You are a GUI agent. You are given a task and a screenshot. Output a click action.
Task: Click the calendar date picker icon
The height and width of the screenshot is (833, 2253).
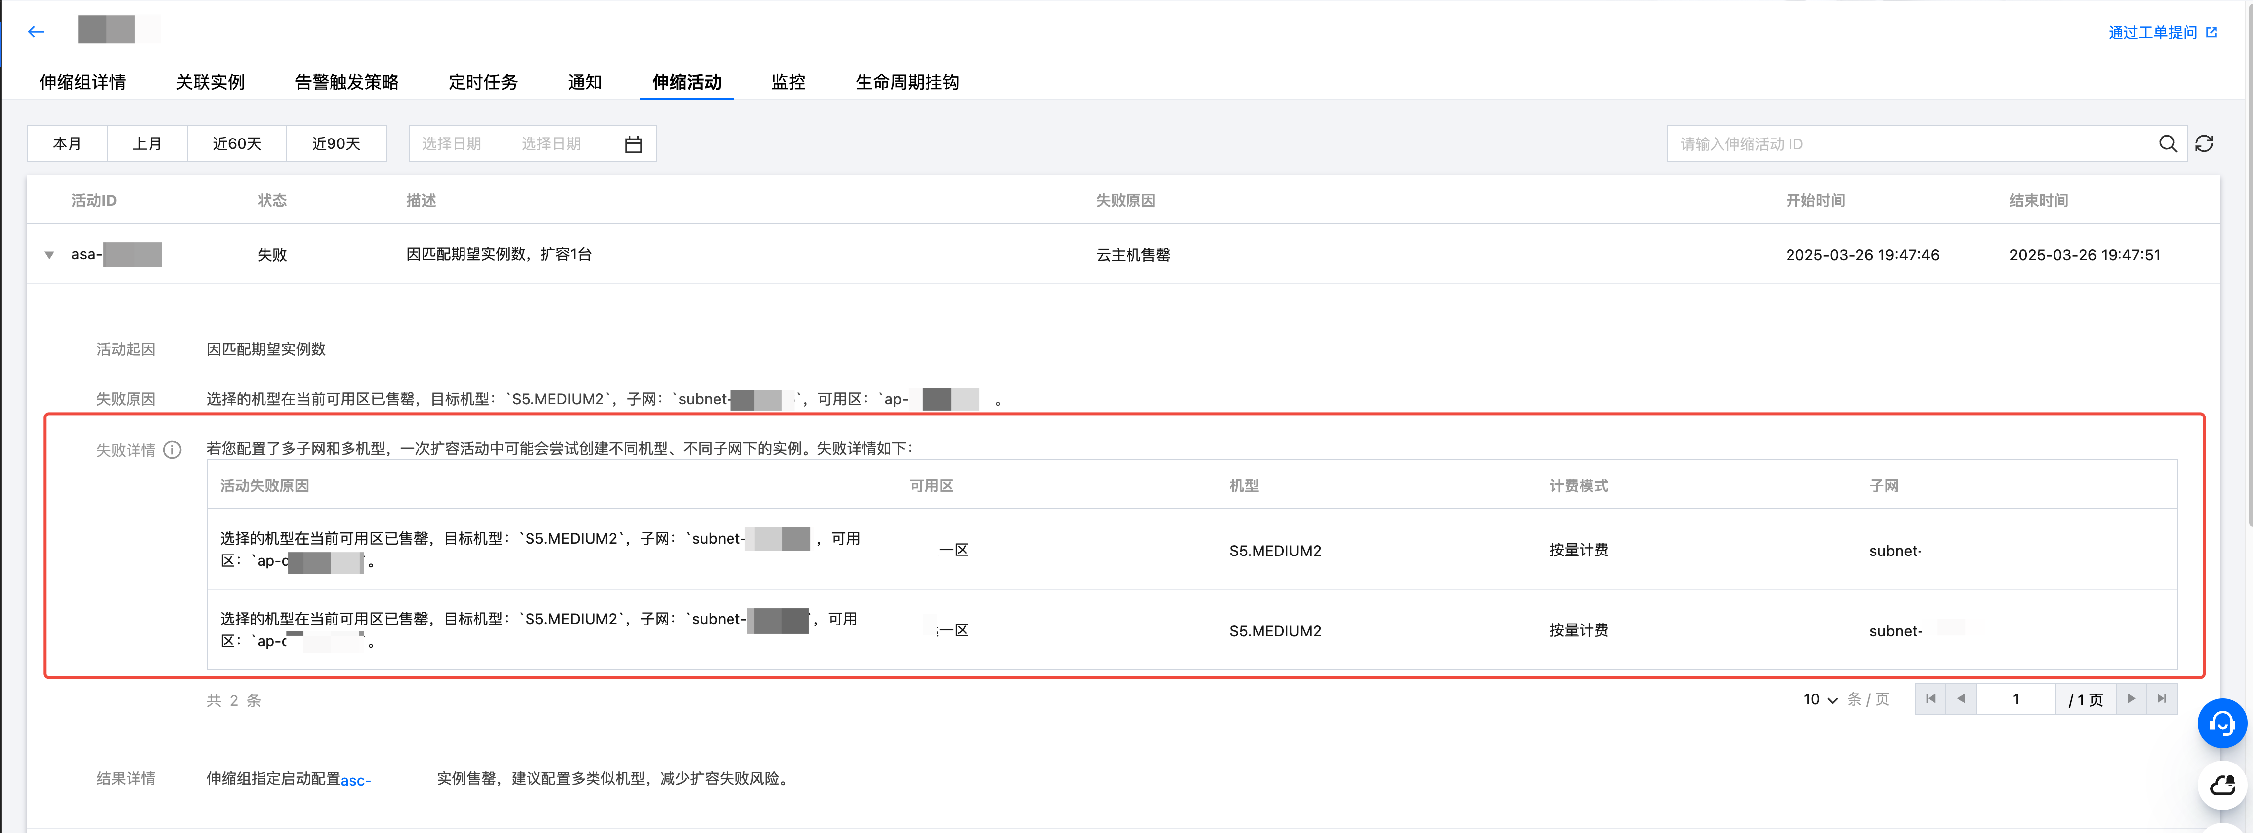633,144
